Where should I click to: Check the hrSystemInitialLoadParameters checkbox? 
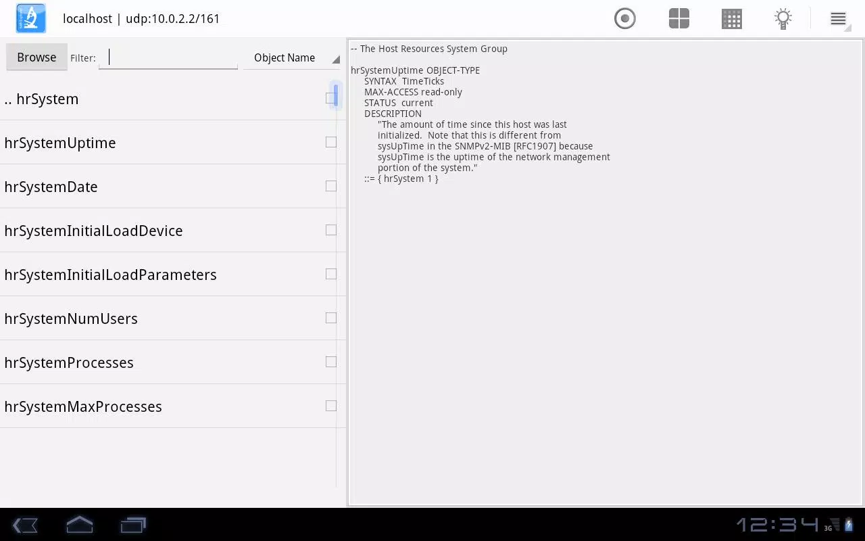click(x=330, y=274)
